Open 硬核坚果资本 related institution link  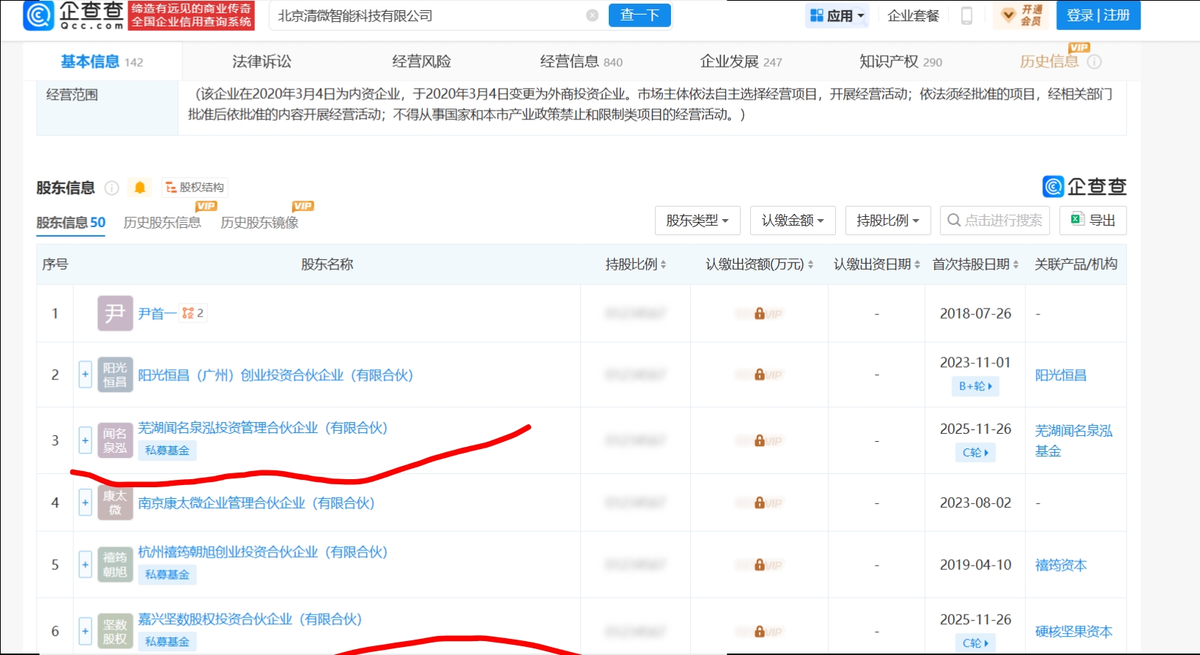point(1073,632)
